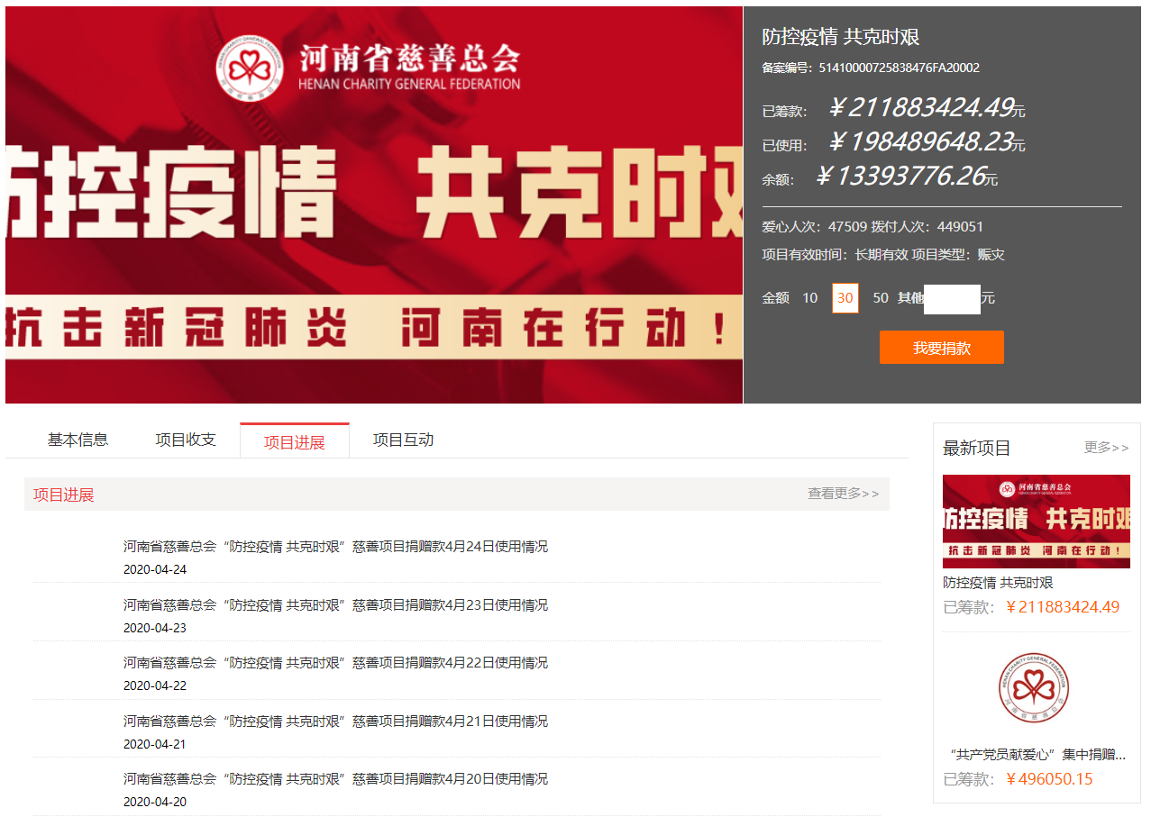The image size is (1151, 817).
Task: Open the April 22 donation usage report
Action: (335, 663)
